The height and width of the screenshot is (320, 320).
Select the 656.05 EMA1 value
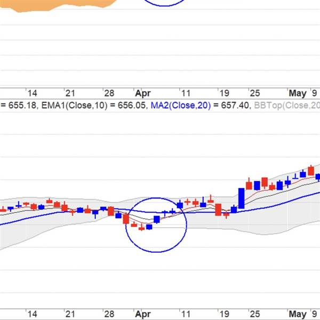(x=132, y=105)
